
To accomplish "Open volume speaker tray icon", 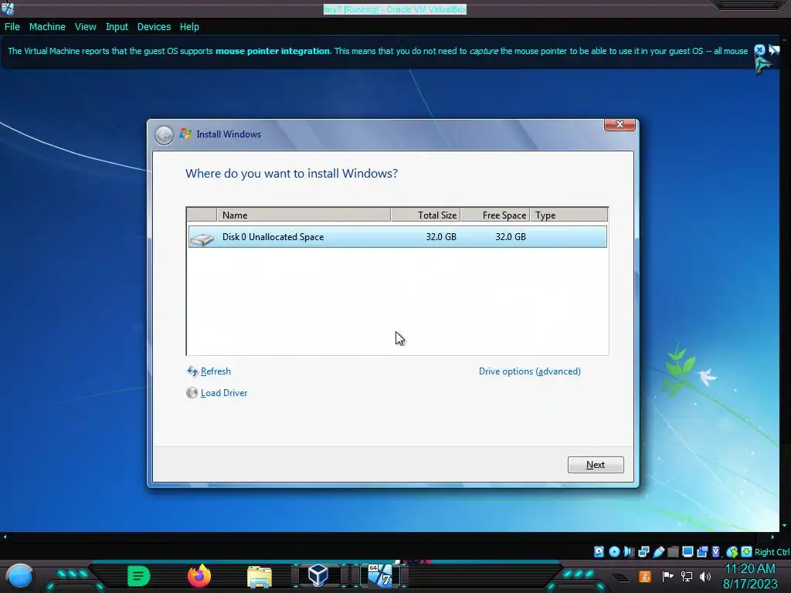I will (705, 576).
